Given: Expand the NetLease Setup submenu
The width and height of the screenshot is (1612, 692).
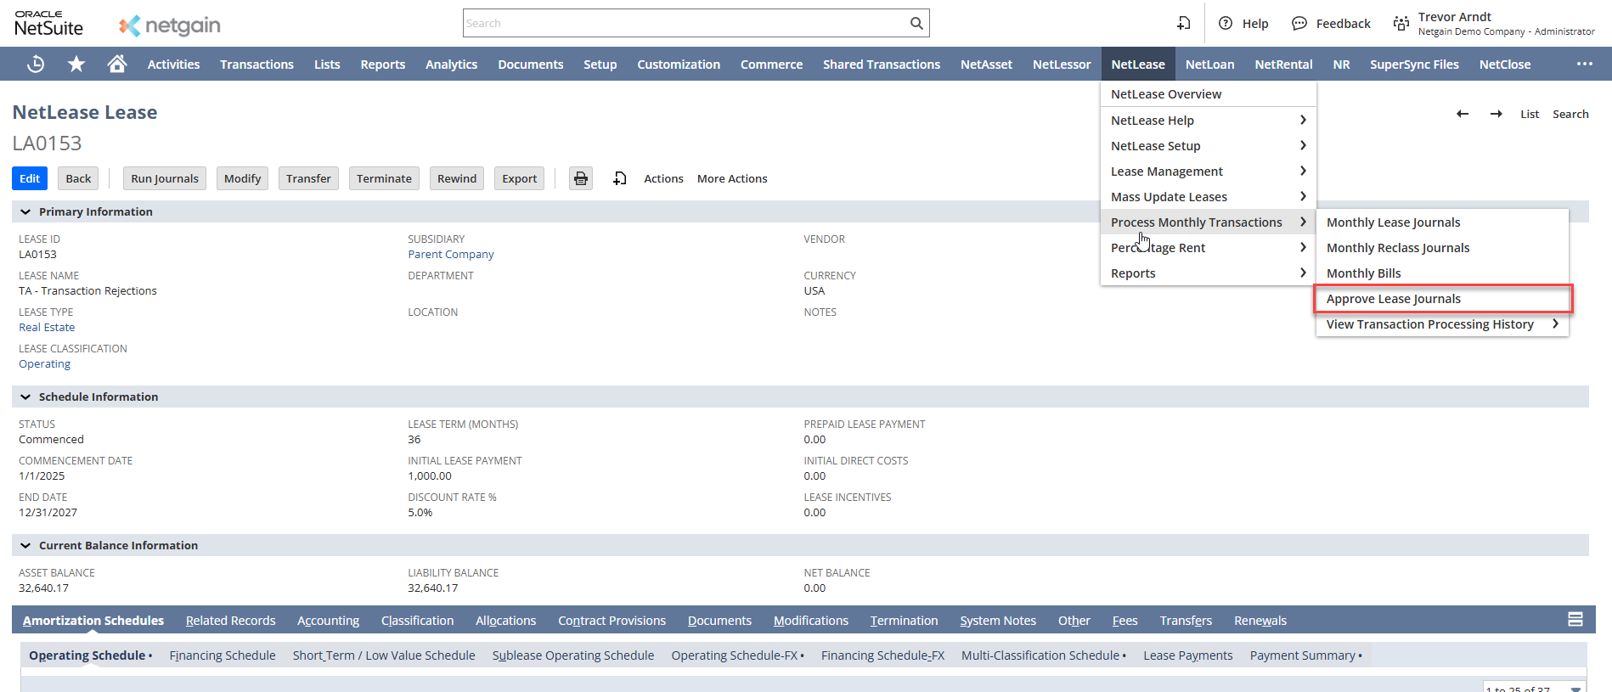Looking at the screenshot, I should 1303,145.
